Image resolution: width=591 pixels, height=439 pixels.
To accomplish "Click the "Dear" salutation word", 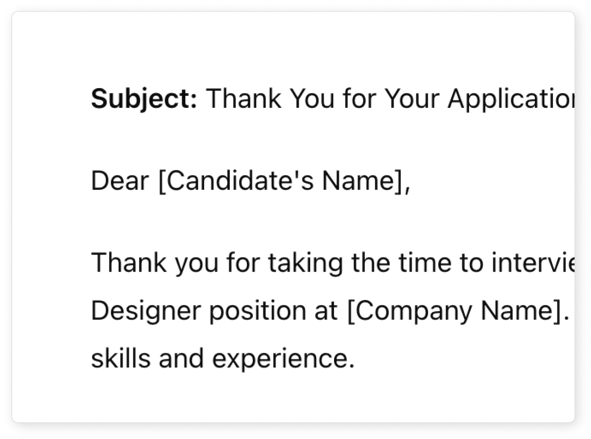I will (120, 181).
